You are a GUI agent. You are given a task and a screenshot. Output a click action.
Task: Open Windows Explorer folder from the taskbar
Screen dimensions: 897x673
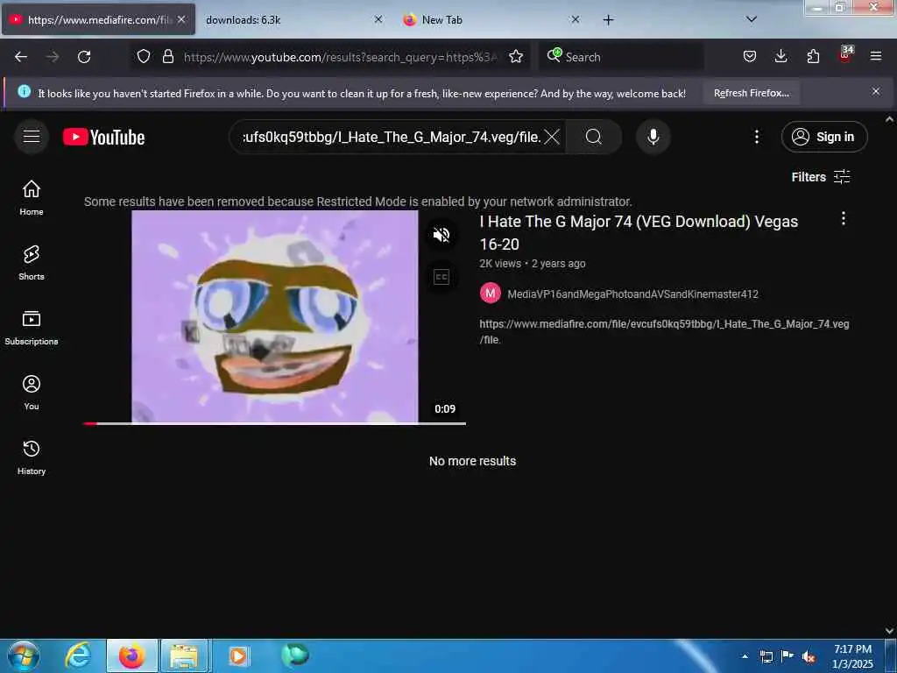pos(184,655)
